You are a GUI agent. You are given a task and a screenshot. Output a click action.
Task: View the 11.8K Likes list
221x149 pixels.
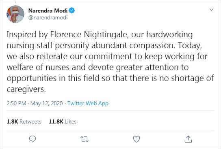[x=63, y=121]
